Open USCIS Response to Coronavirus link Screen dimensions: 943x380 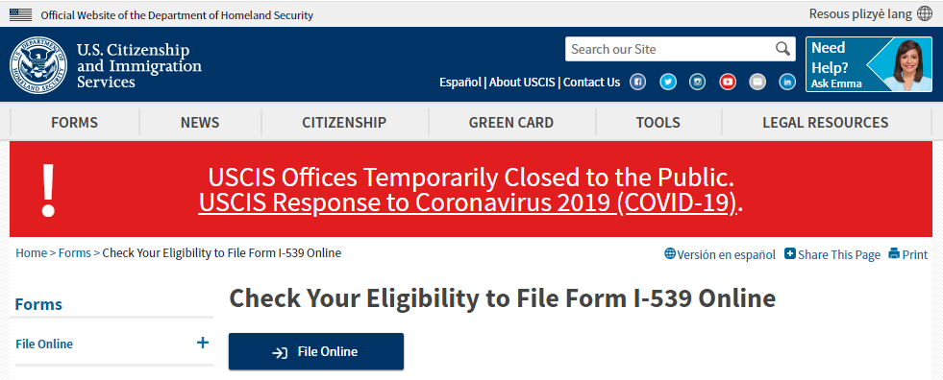pyautogui.click(x=468, y=202)
